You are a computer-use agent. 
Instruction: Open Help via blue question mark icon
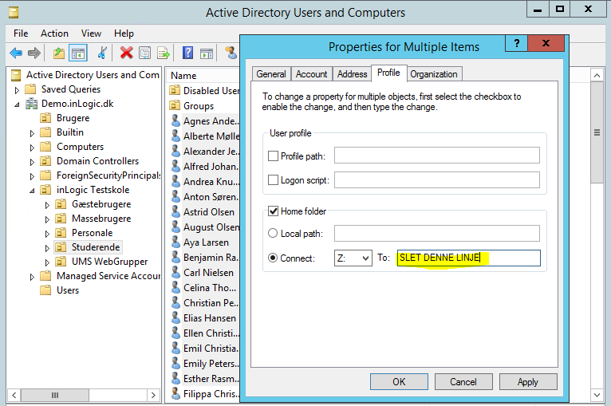(x=188, y=53)
